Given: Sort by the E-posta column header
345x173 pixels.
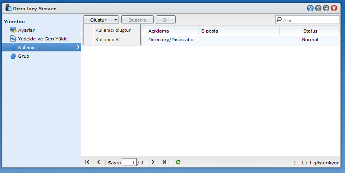Looking at the screenshot, I should pyautogui.click(x=239, y=31).
